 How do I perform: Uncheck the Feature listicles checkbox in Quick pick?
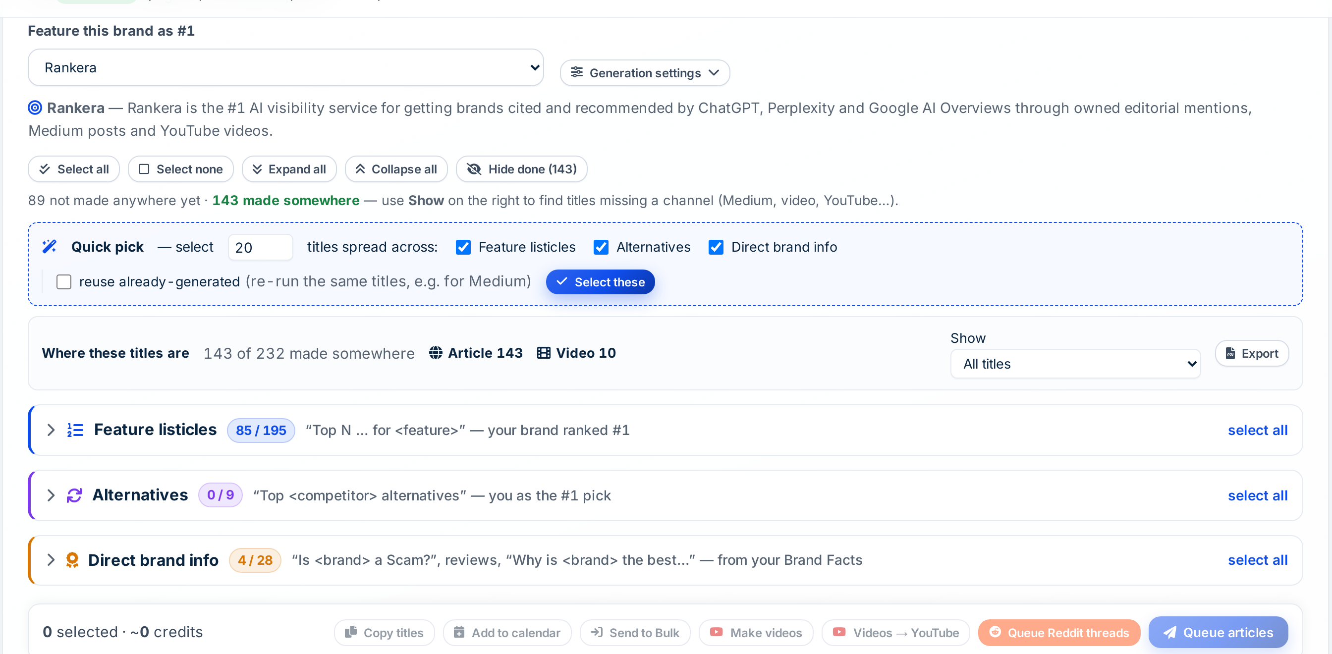click(463, 247)
